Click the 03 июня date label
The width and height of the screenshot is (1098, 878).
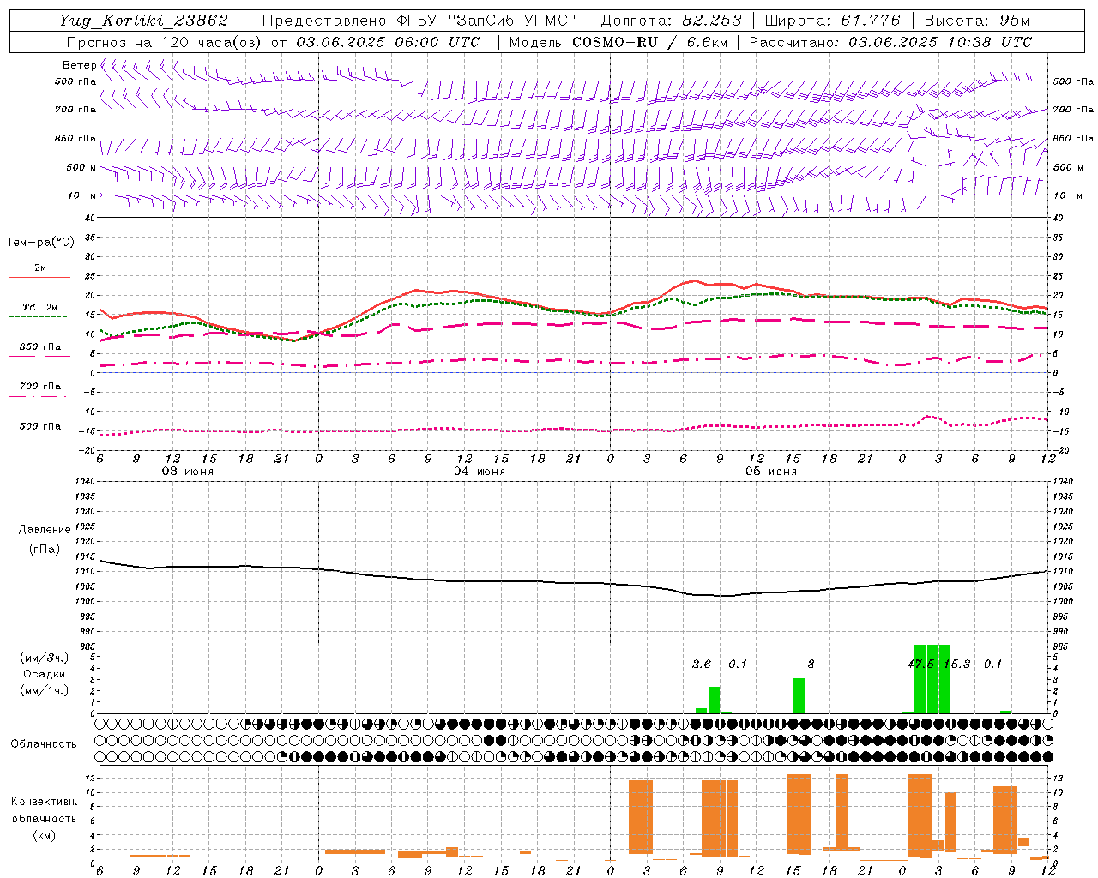pos(188,472)
